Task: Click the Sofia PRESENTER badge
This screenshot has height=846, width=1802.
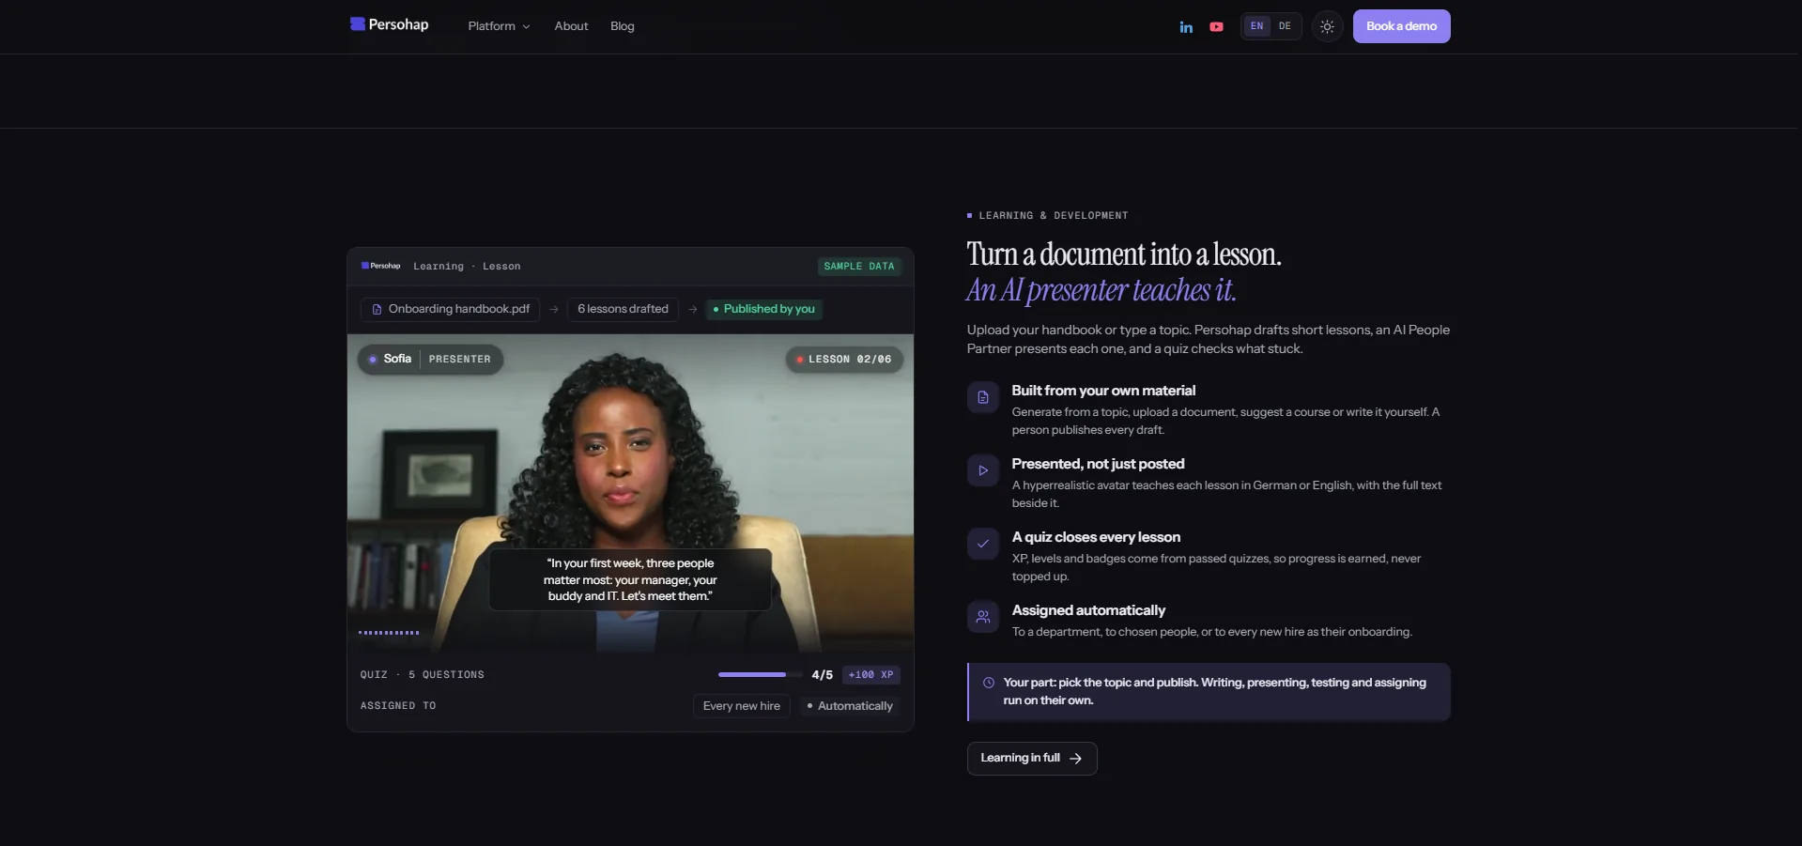Action: 430,360
